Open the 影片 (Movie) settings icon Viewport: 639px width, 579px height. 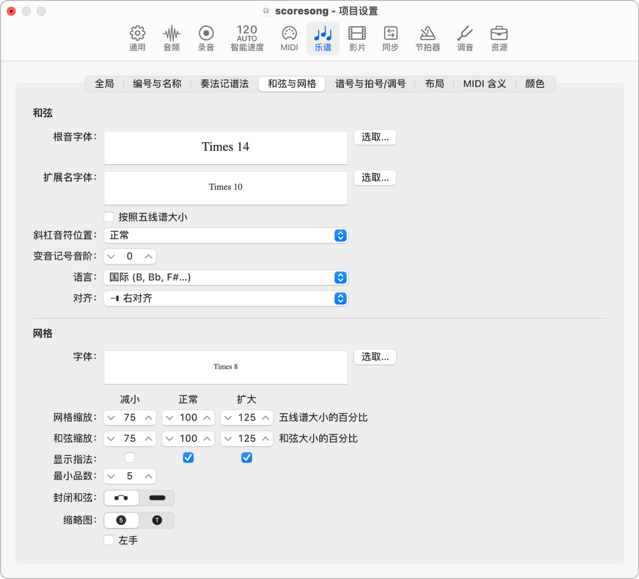[x=357, y=38]
